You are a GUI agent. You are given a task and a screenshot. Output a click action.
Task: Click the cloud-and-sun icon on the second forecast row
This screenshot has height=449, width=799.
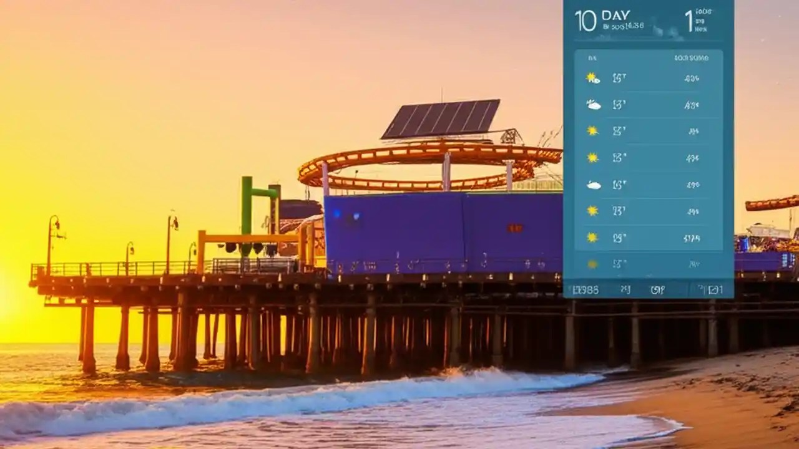pos(593,104)
